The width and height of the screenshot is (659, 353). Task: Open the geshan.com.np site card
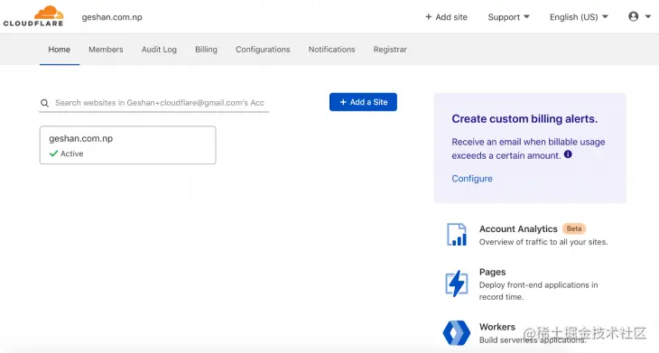click(128, 145)
